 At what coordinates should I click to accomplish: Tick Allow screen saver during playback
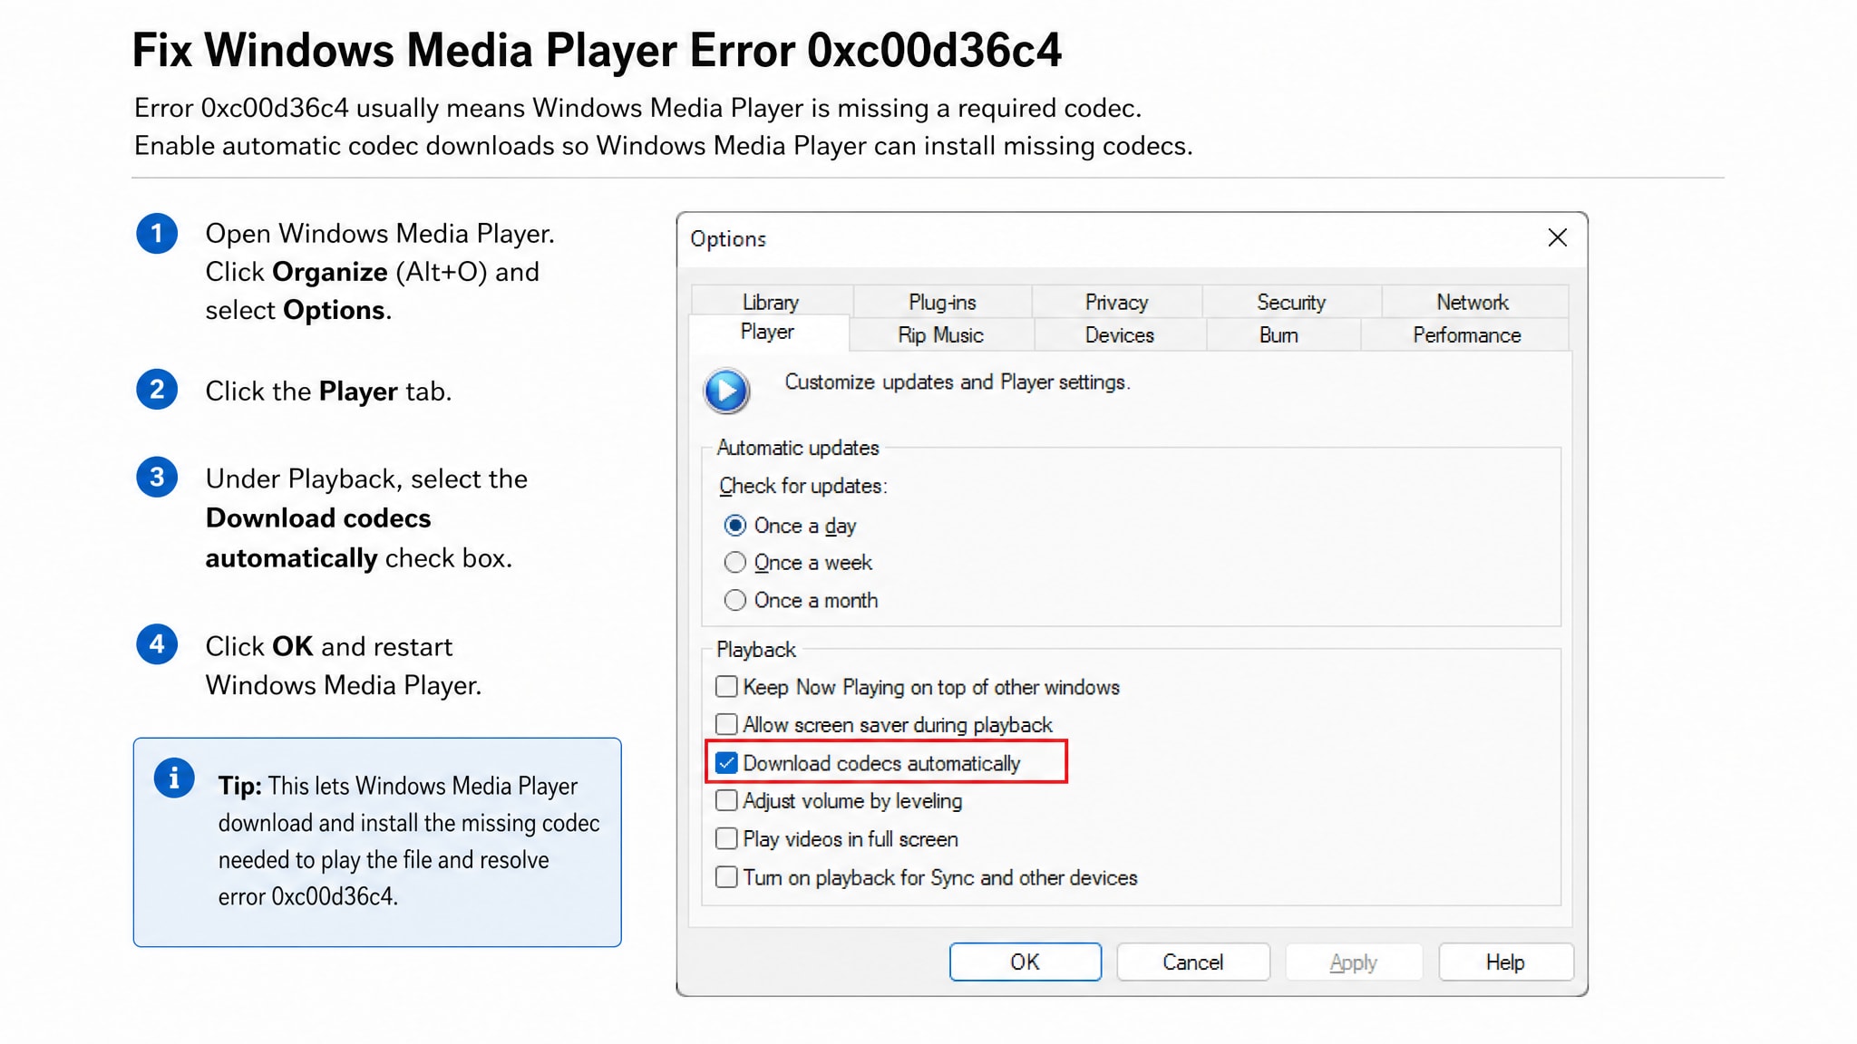tap(726, 725)
